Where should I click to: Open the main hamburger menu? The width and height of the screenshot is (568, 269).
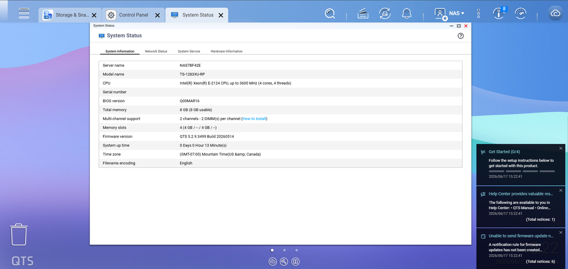point(24,13)
